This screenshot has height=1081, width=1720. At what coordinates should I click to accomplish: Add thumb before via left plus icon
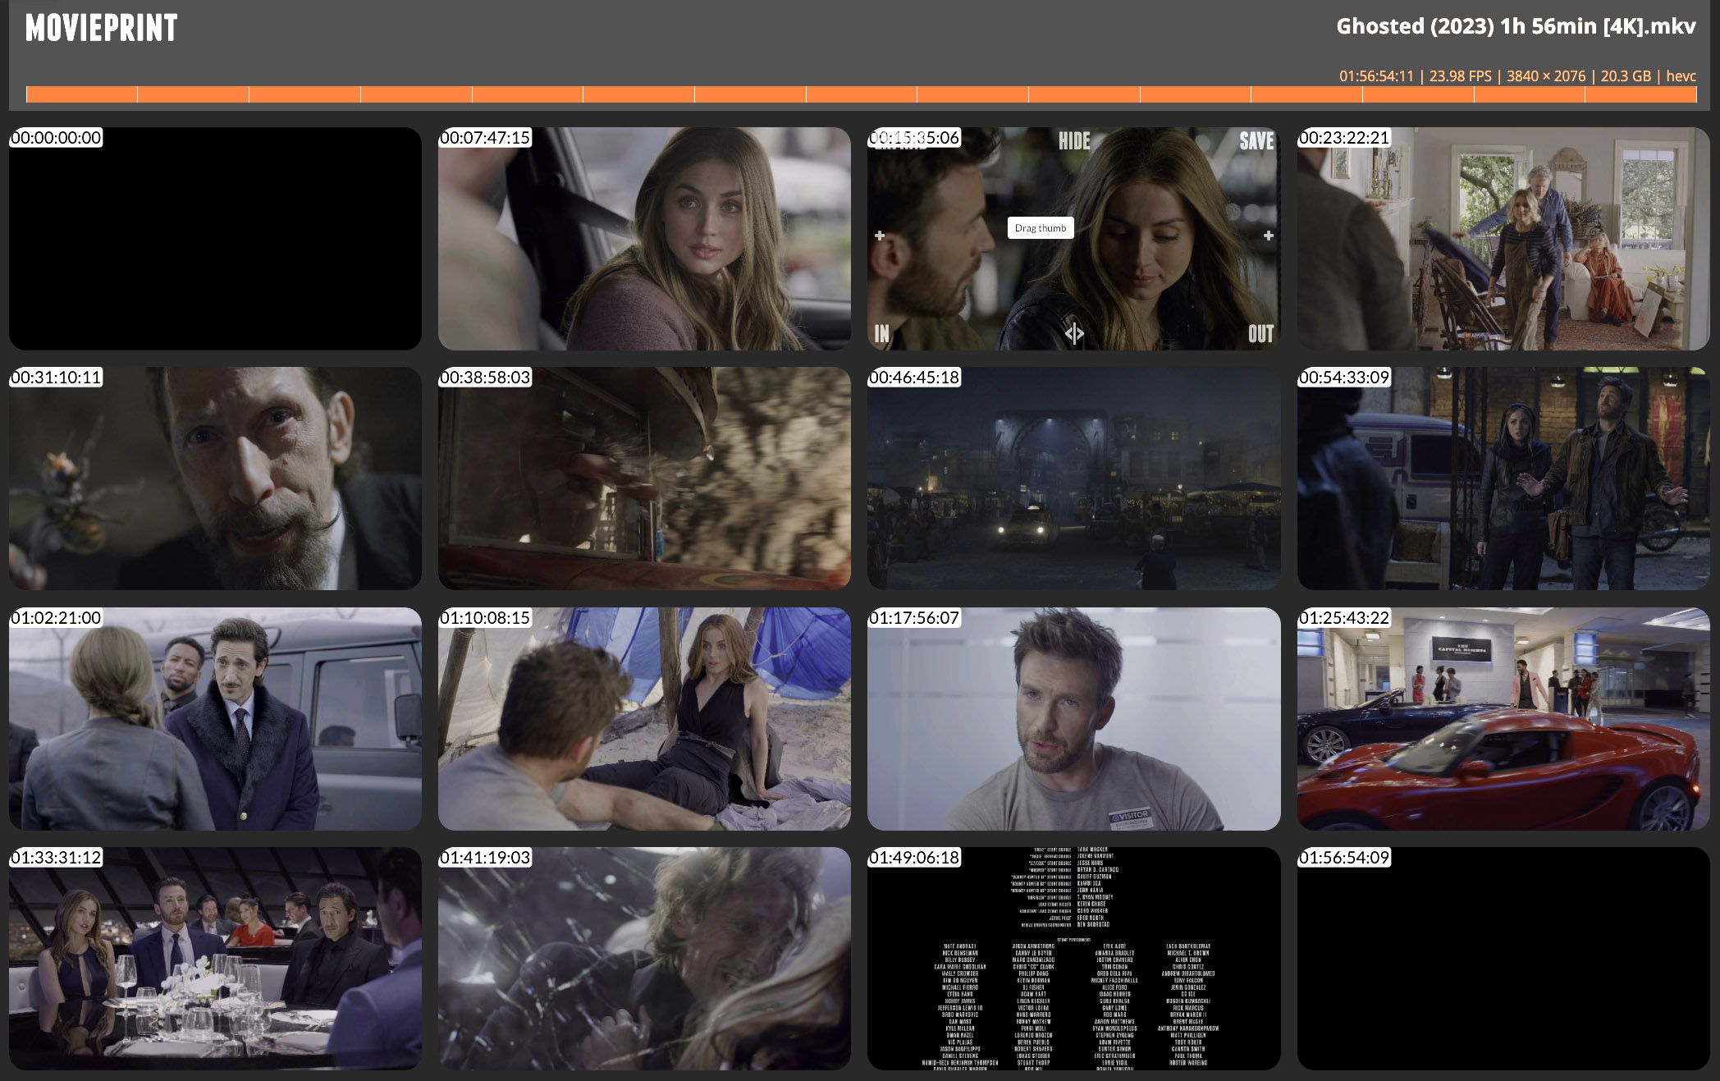pyautogui.click(x=880, y=236)
